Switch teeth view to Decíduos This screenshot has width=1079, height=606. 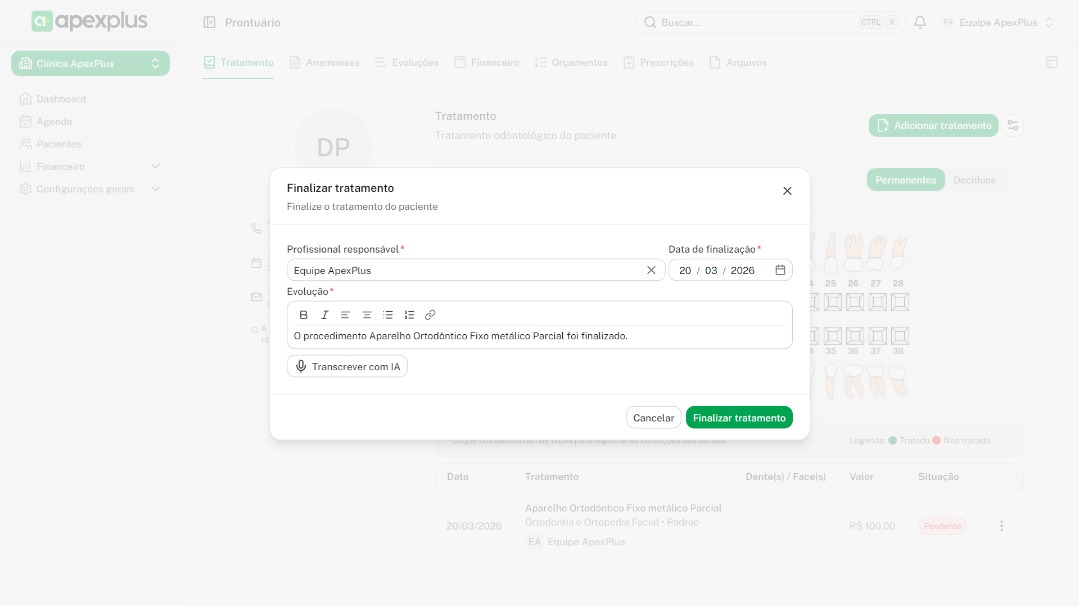point(974,180)
